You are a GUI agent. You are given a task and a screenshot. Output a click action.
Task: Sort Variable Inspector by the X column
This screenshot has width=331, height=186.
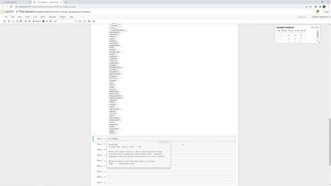278,31
